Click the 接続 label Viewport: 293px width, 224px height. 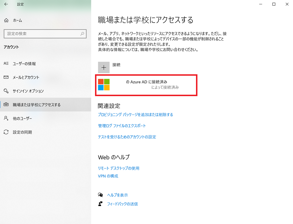point(116,65)
